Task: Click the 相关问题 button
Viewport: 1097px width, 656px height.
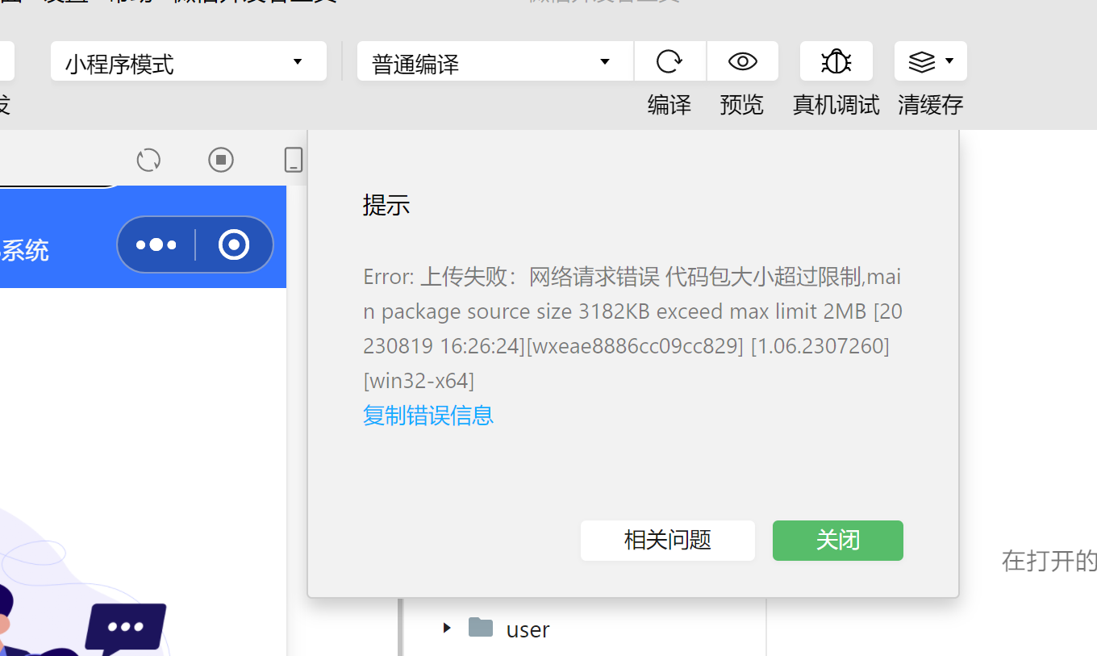Action: click(667, 541)
